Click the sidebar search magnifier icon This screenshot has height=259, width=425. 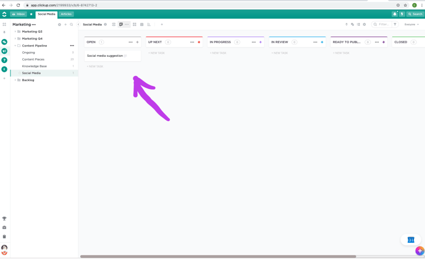click(72, 25)
